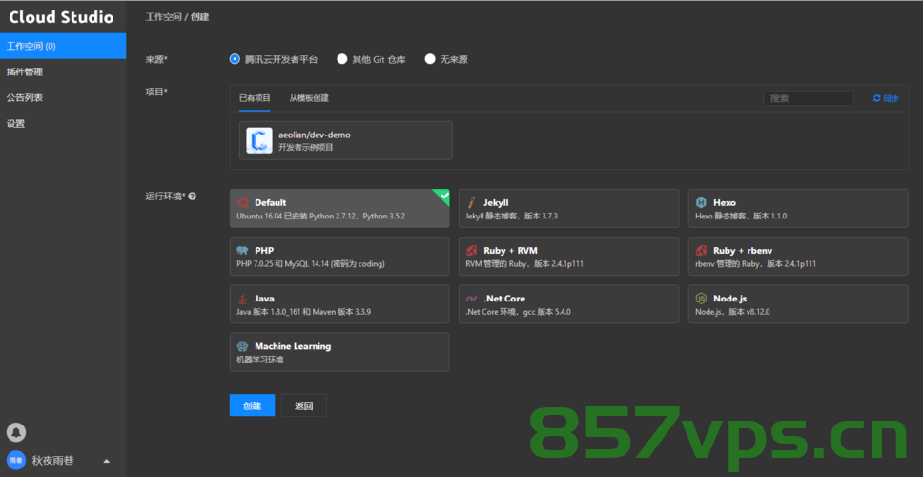The width and height of the screenshot is (923, 477).
Task: Select the Java environment card
Action: click(339, 304)
